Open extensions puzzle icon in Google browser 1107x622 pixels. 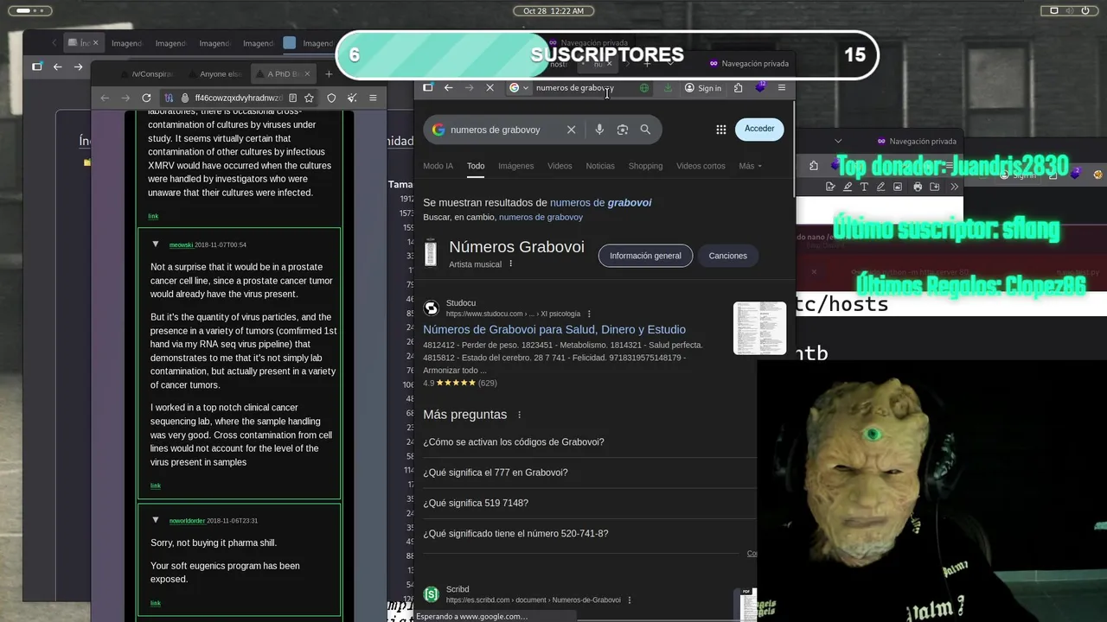(738, 87)
